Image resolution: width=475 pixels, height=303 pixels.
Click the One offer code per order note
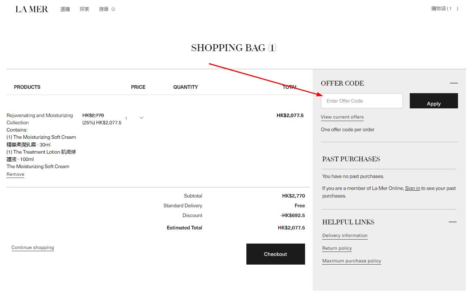coord(347,129)
